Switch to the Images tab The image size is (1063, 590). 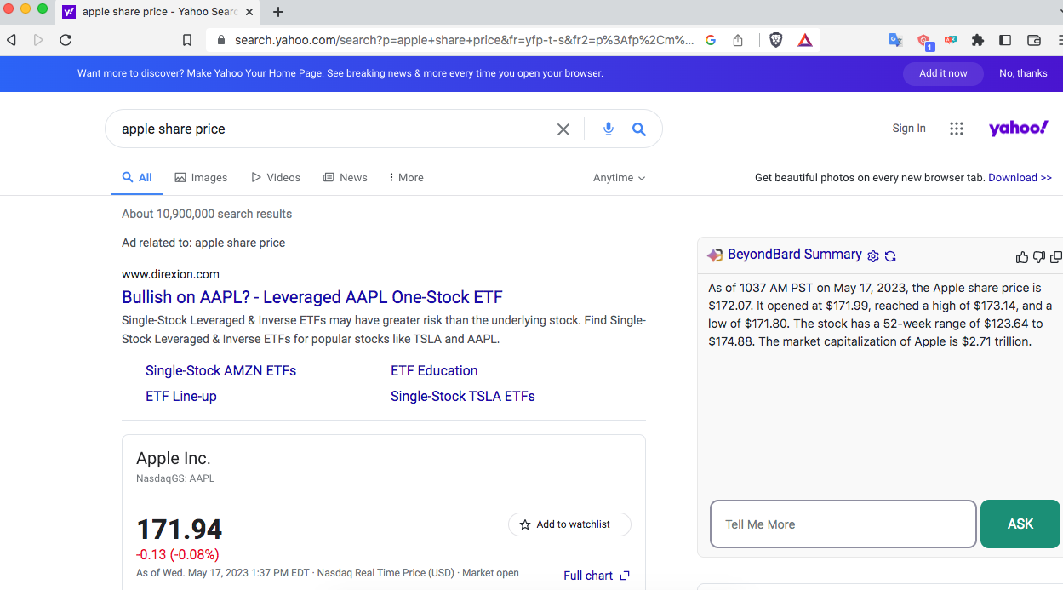(x=201, y=178)
